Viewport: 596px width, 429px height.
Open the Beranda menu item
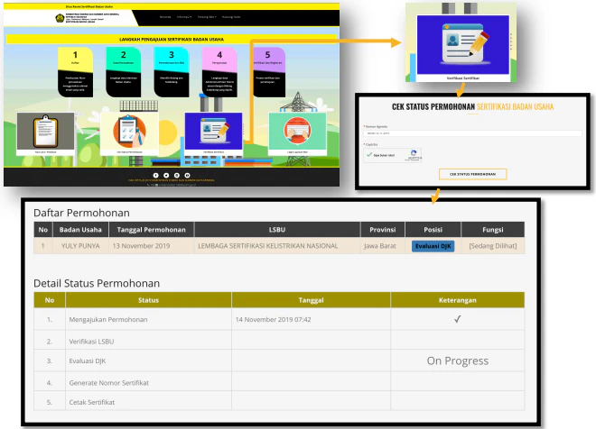(165, 17)
